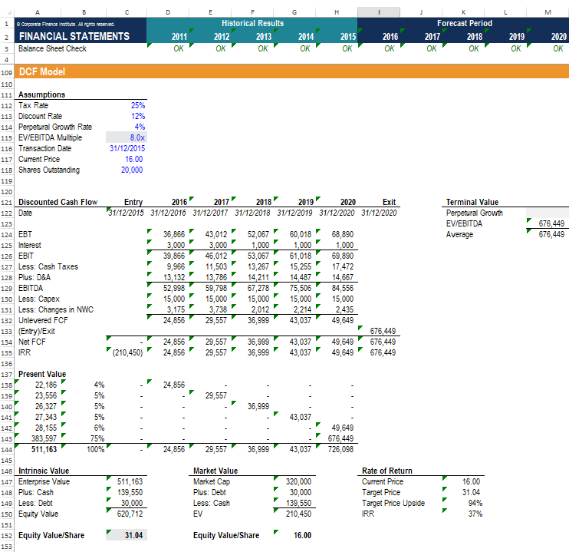Click the present value 383,597 cell
569x552 pixels.
pyautogui.click(x=44, y=438)
